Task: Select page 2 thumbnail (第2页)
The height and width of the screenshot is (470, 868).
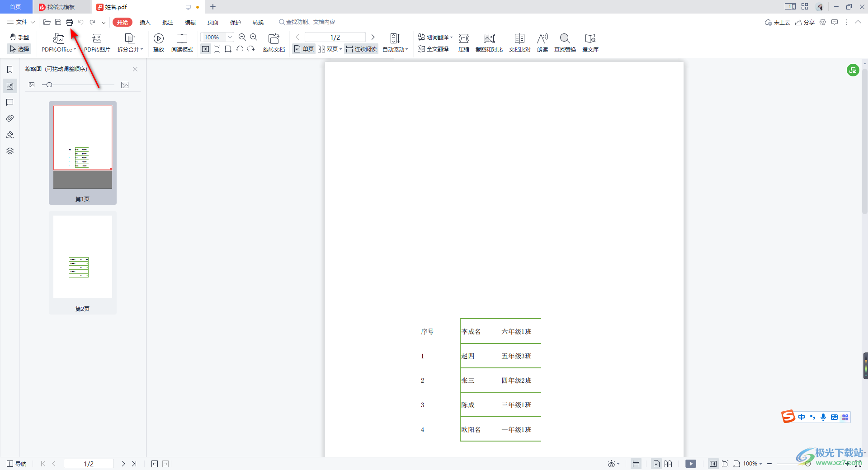Action: 83,263
